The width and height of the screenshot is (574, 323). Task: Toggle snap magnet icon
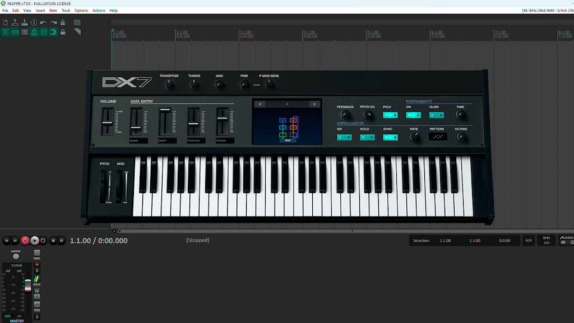[x=53, y=32]
